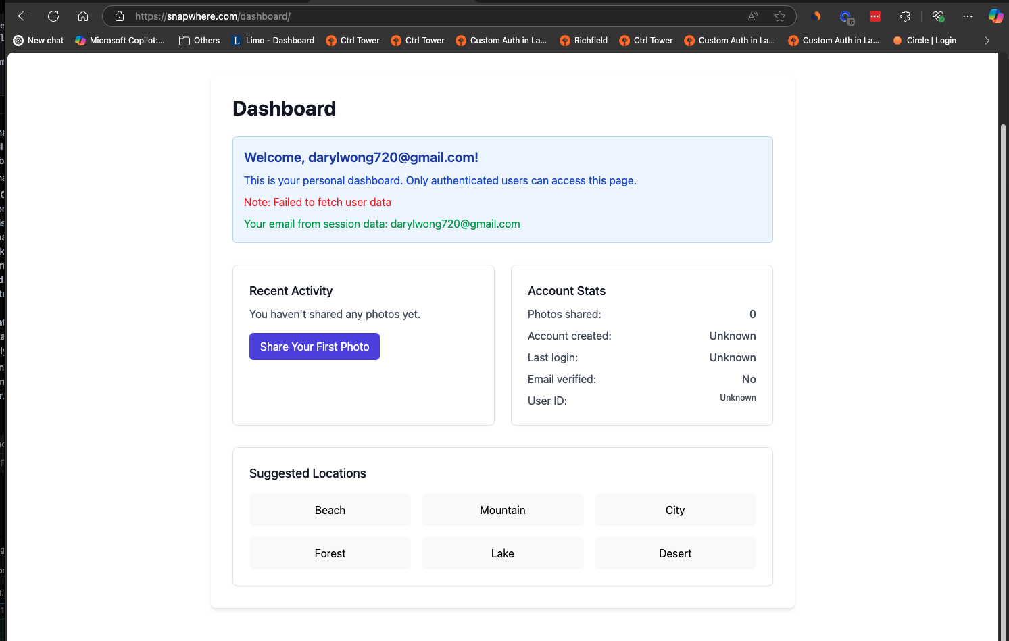This screenshot has height=641, width=1009.
Task: Click the Share Your First Photo button
Action: tap(314, 347)
